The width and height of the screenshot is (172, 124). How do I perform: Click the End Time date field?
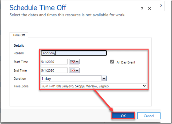pos(54,70)
